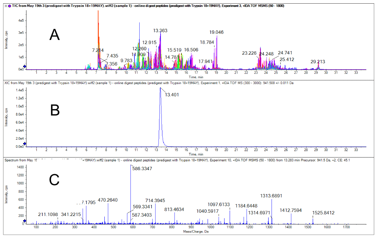Click the 7.435 peak label
Image resolution: width=377 pixels, height=238 pixels.
(112, 56)
